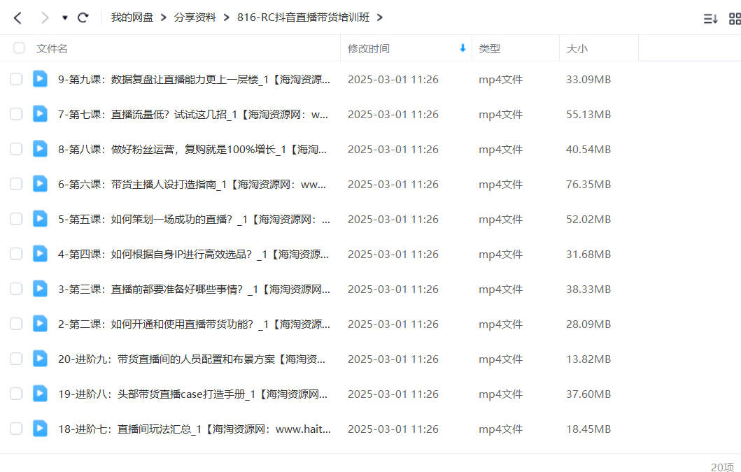Click video icon of 4-第四课 file

pyautogui.click(x=40, y=254)
